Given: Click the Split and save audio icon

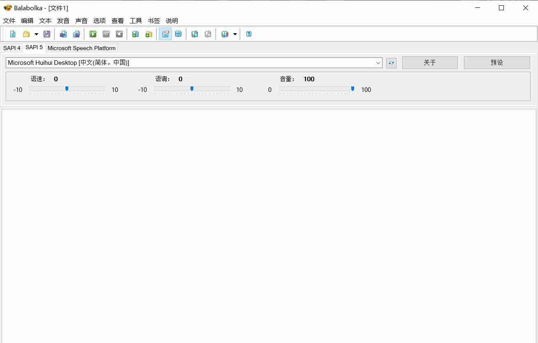Looking at the screenshot, I should (x=77, y=34).
